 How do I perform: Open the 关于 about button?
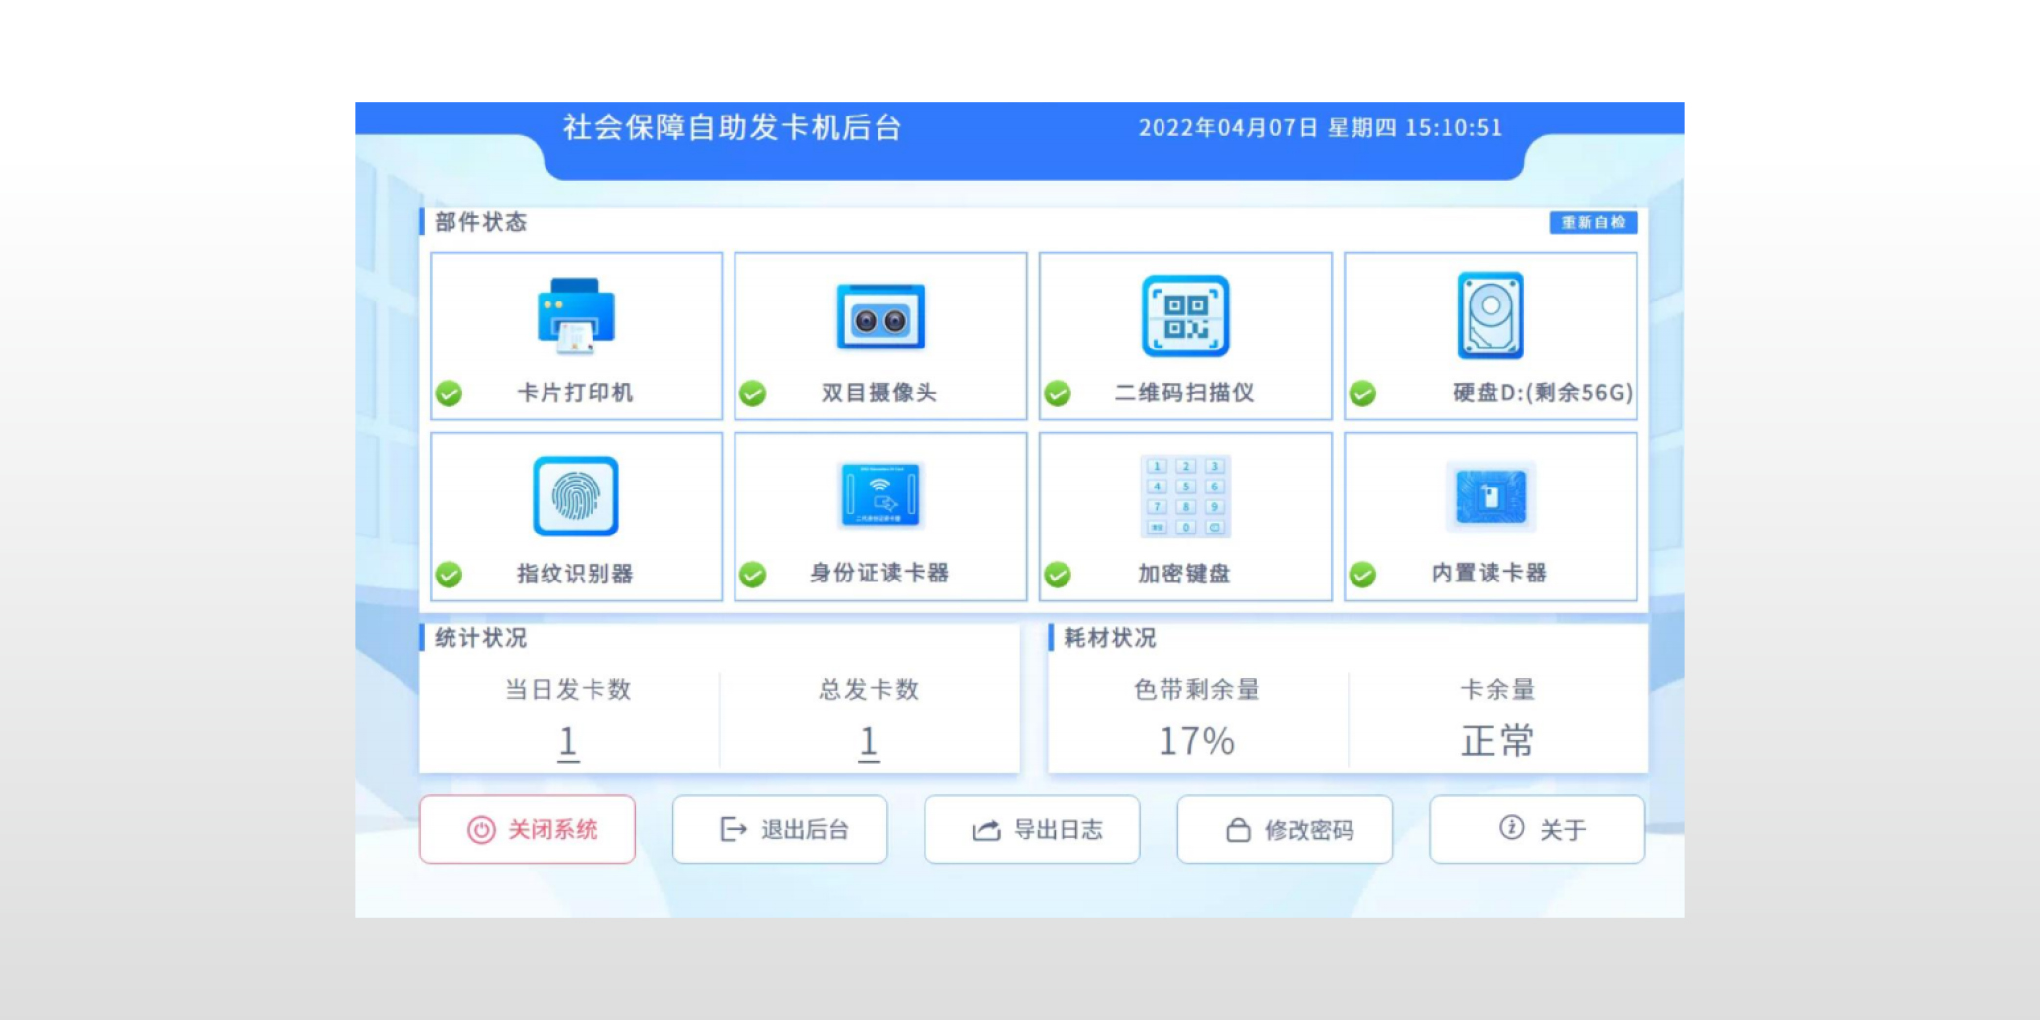1537,830
